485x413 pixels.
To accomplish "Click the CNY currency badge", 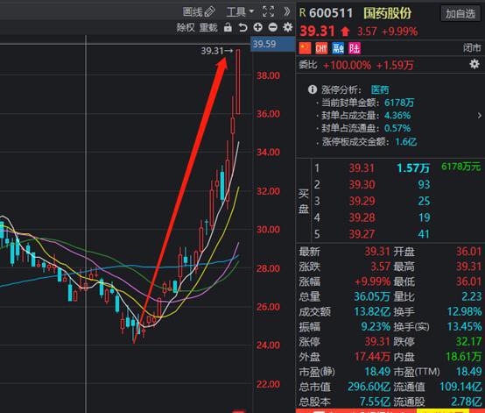I will pyautogui.click(x=321, y=48).
